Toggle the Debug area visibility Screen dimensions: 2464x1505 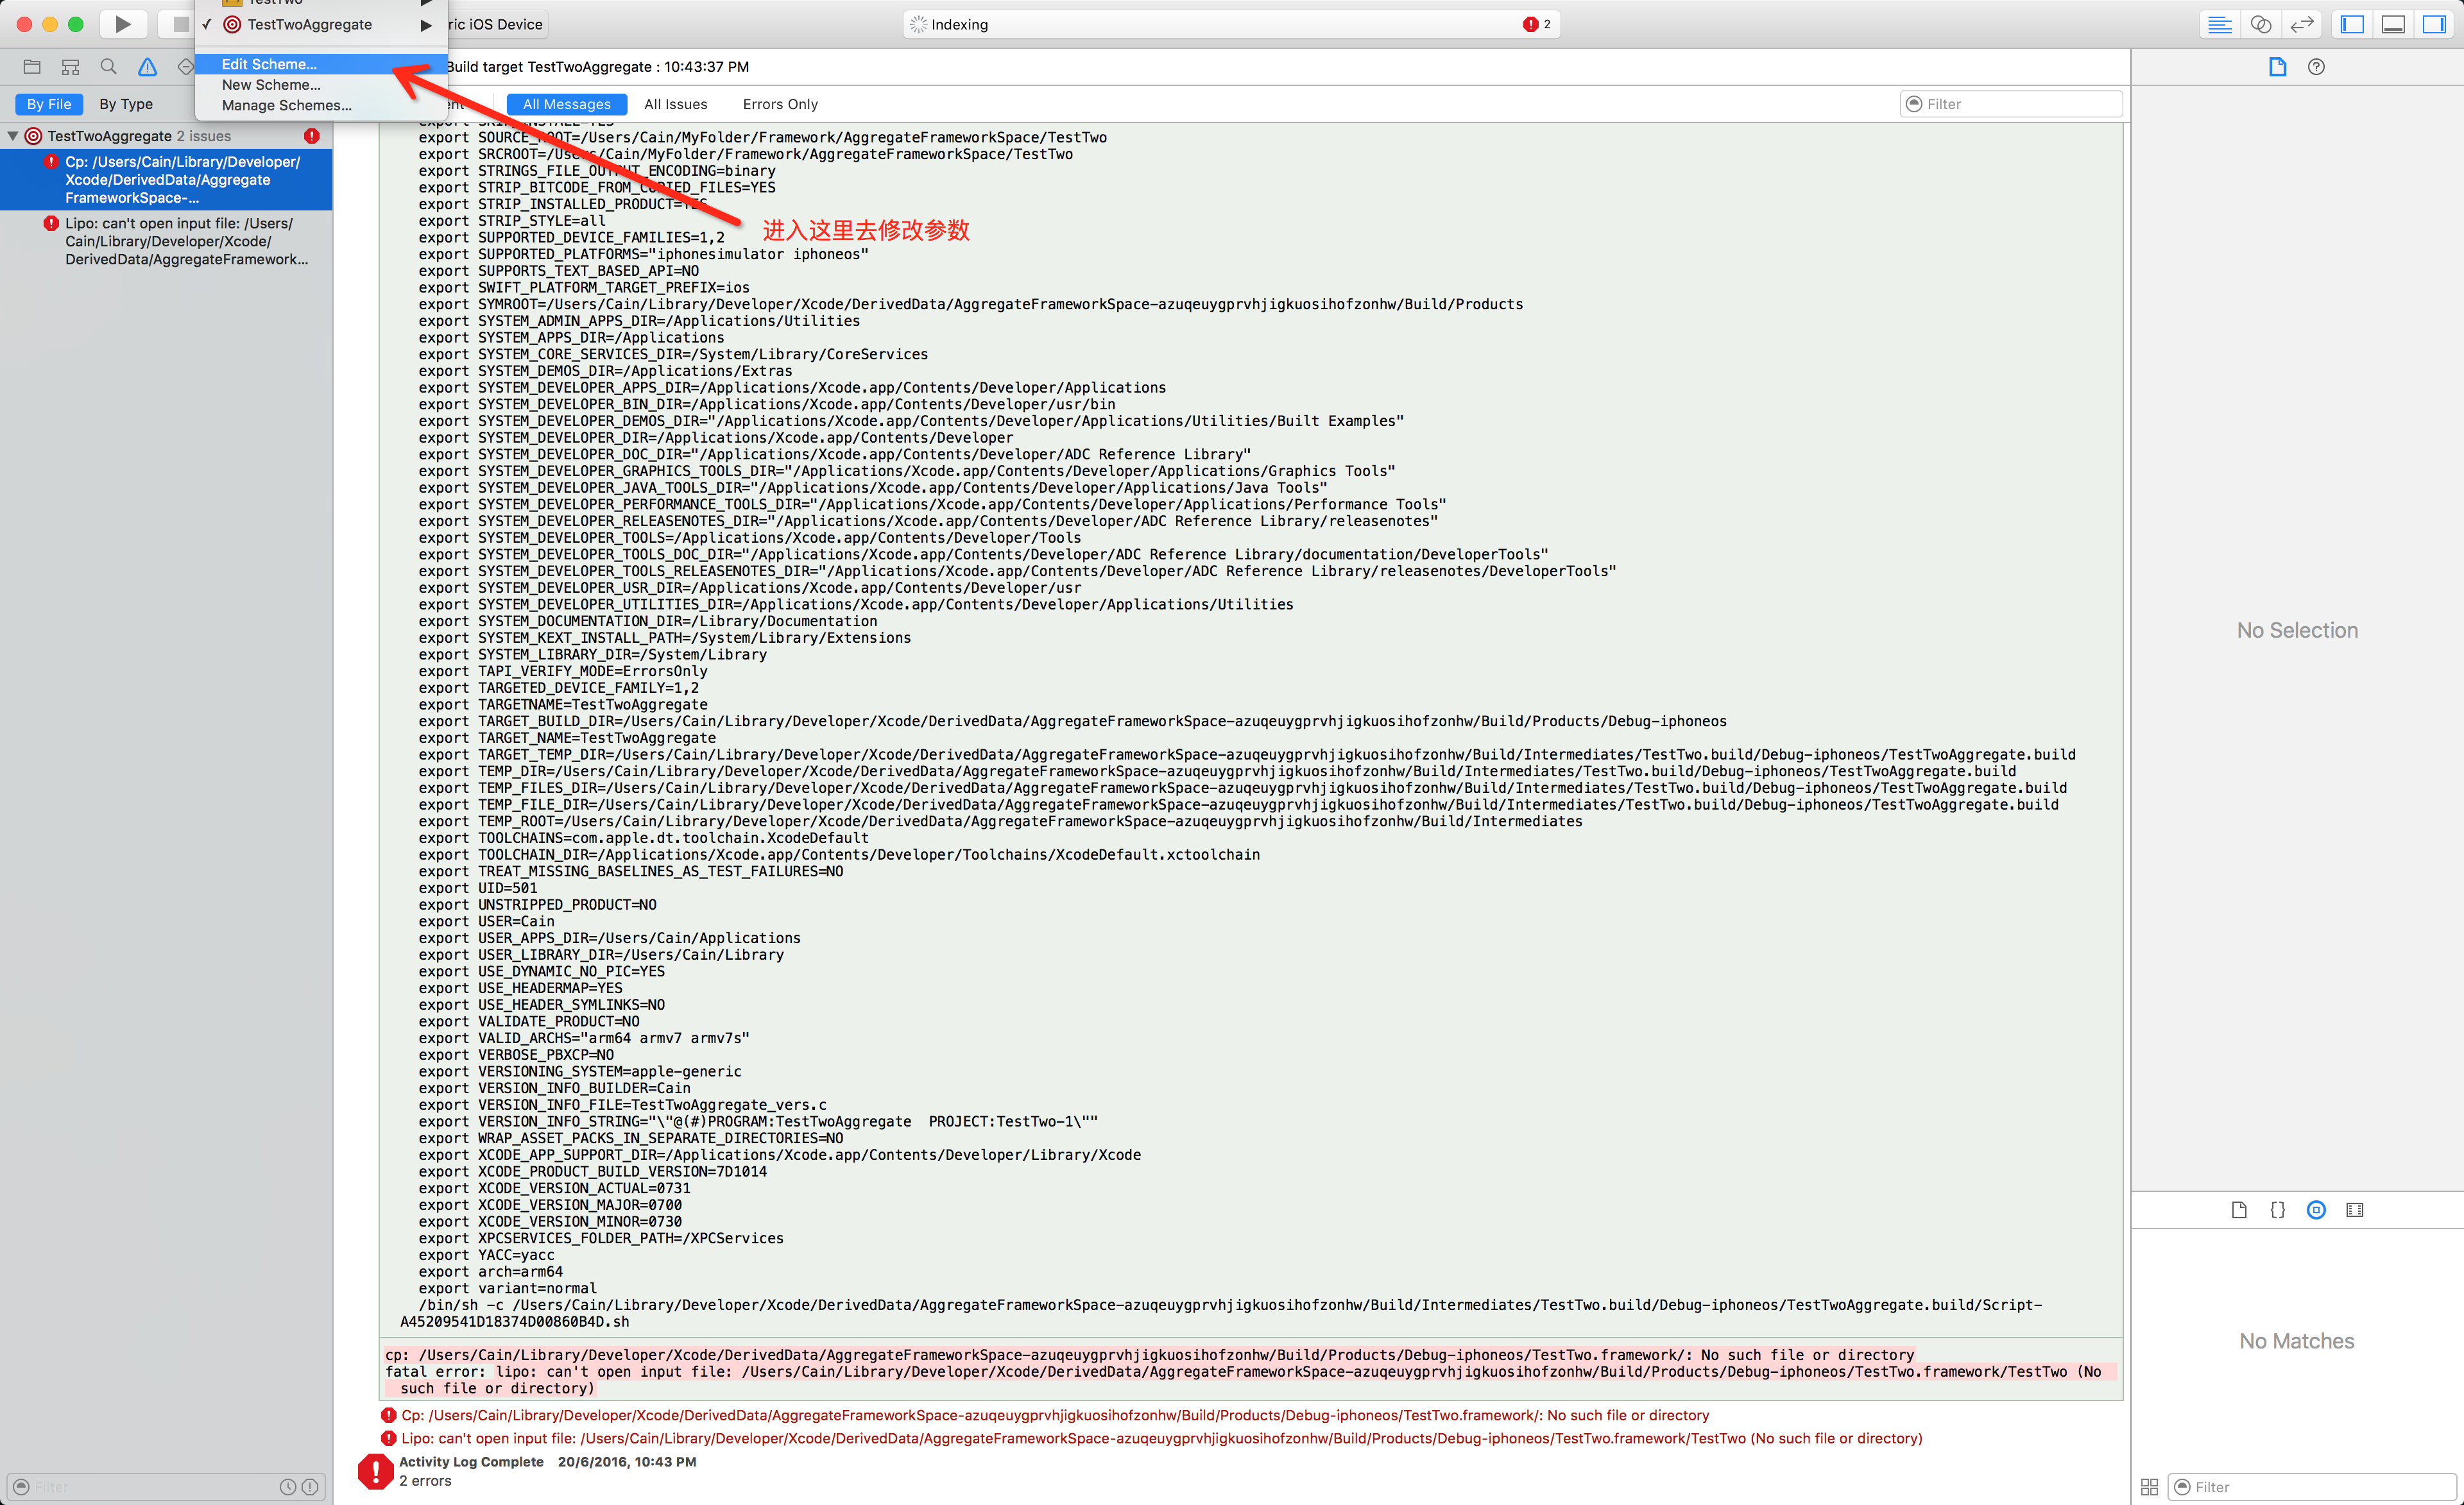point(2393,24)
